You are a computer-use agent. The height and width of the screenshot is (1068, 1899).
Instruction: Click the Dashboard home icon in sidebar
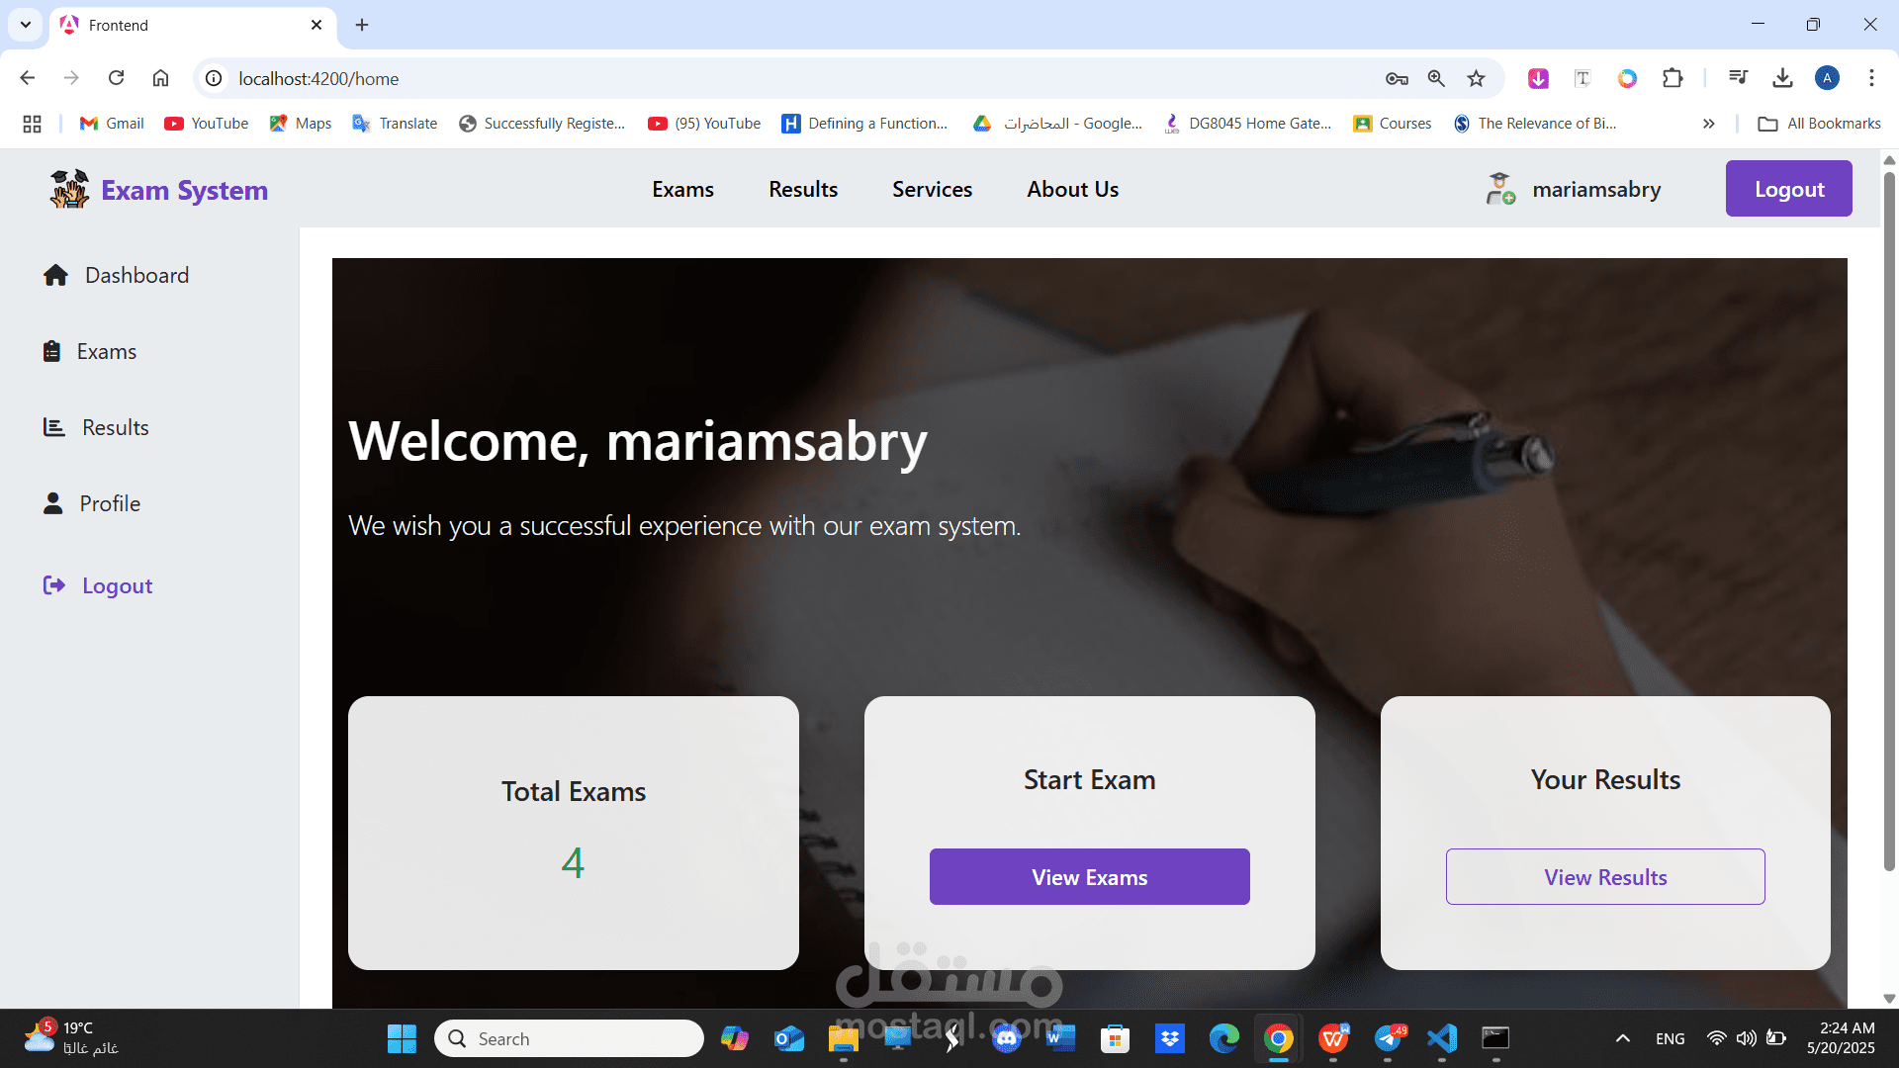[x=55, y=275]
